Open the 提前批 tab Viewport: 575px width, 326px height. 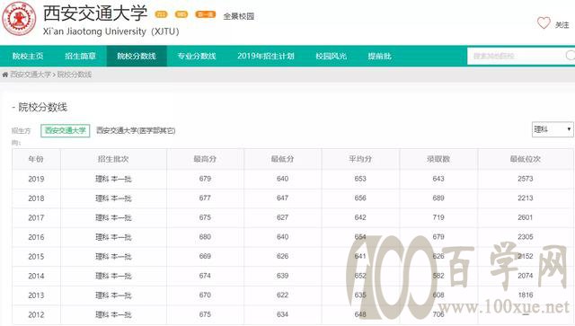tap(379, 56)
